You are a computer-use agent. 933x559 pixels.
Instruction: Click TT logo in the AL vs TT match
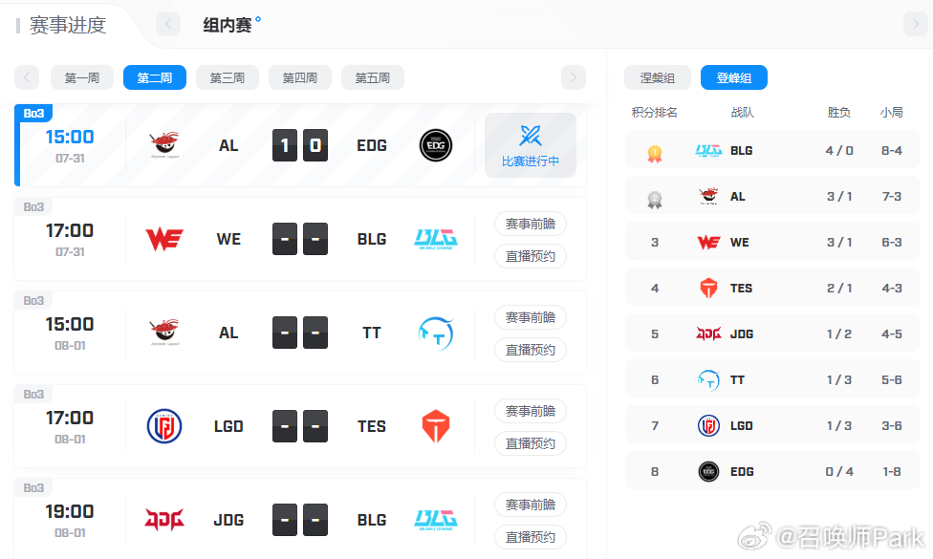tap(436, 333)
